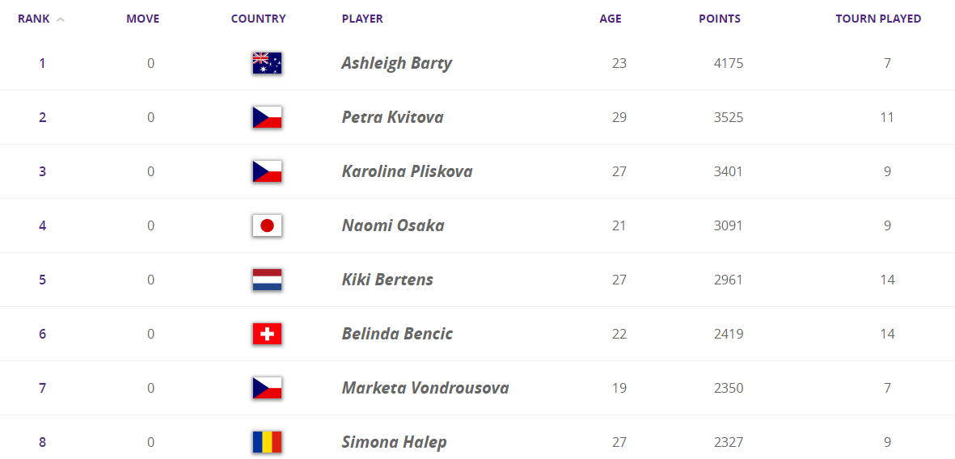
Task: Click the Czech flag beside Petra Kvitova
Action: tap(267, 117)
